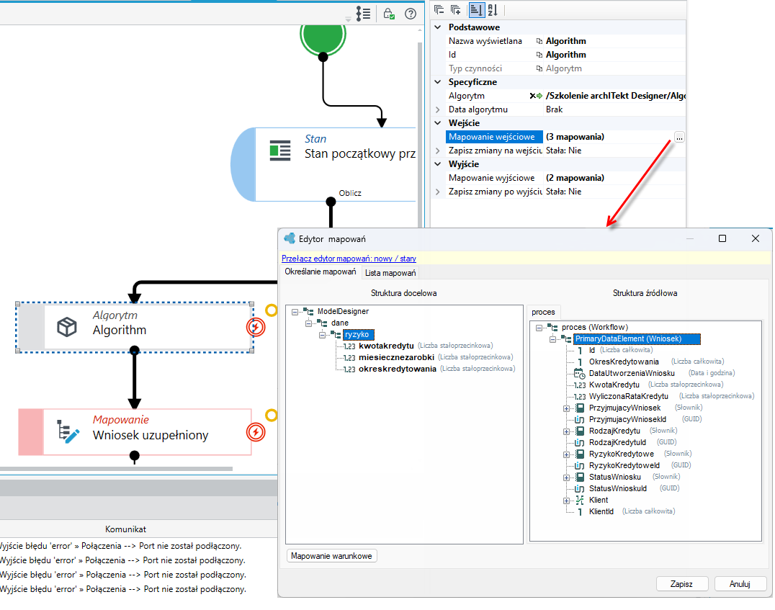This screenshot has width=775, height=610.
Task: Collapse the Podstawowe property group
Action: pos(438,27)
